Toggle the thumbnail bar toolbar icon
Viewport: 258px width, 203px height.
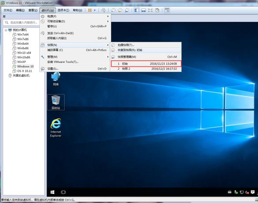[144, 10]
